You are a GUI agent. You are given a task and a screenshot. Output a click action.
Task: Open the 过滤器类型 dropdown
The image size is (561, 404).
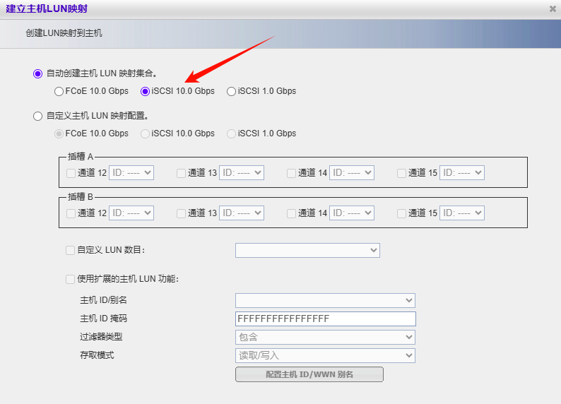325,338
